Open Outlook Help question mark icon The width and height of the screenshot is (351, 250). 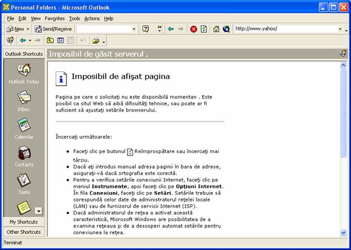tap(145, 29)
